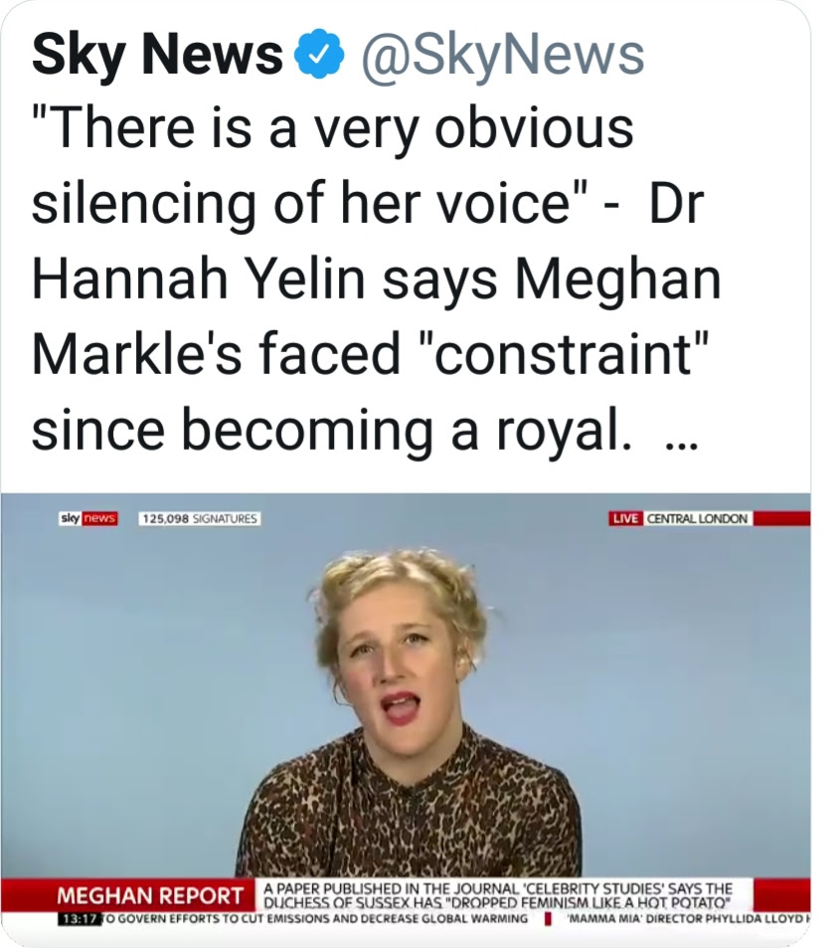Open the @SkyNews handle
832x948 pixels.
point(502,57)
